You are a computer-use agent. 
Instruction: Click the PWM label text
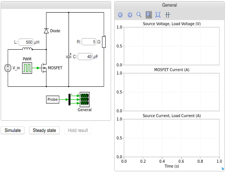pyautogui.click(x=27, y=59)
